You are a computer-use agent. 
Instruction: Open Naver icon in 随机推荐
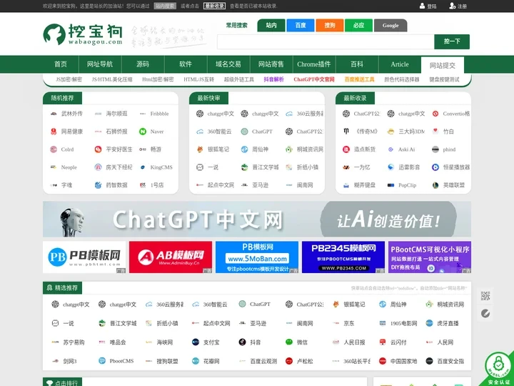point(143,132)
